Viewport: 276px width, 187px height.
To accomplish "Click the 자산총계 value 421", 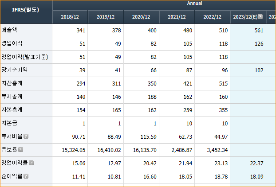I will click(x=188, y=83).
